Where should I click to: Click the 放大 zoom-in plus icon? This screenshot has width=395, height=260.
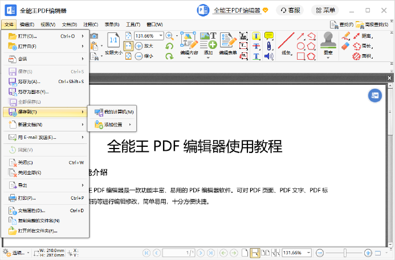139,46
